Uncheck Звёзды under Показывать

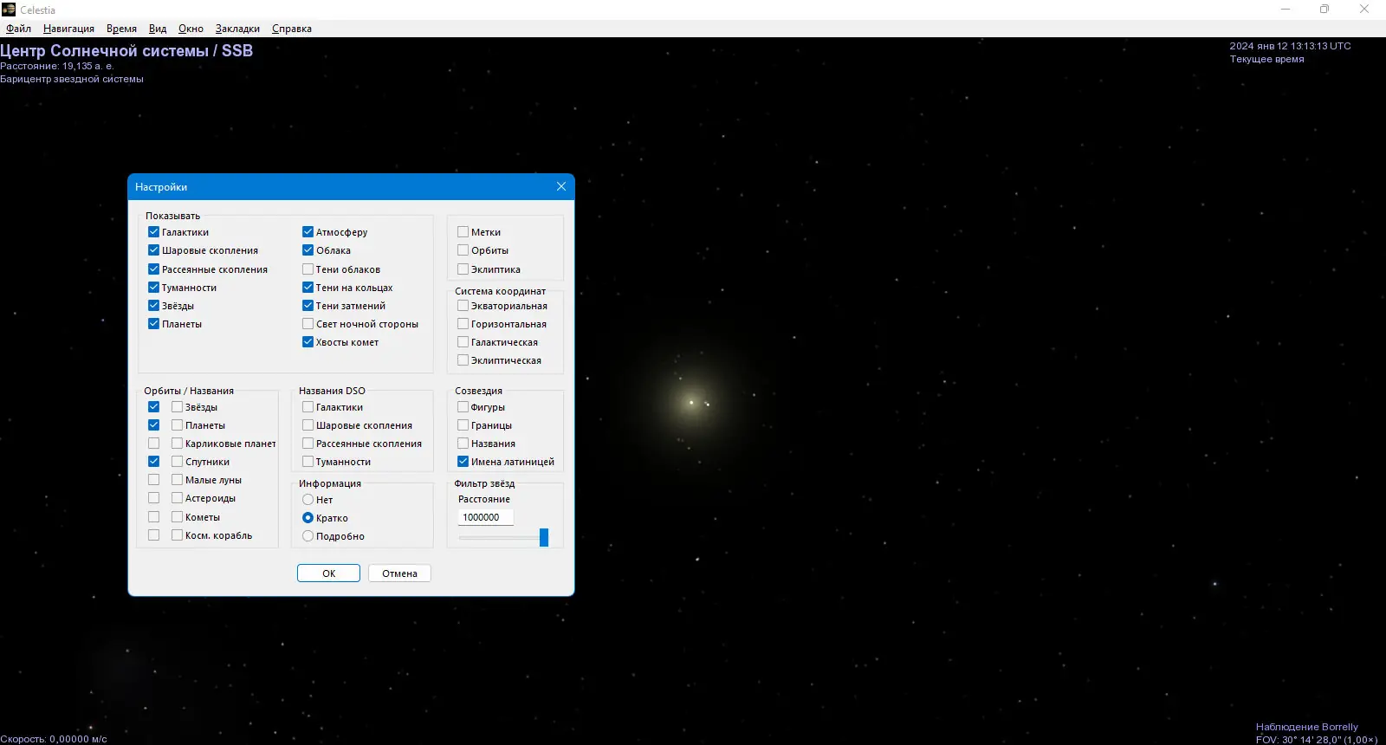pos(153,306)
